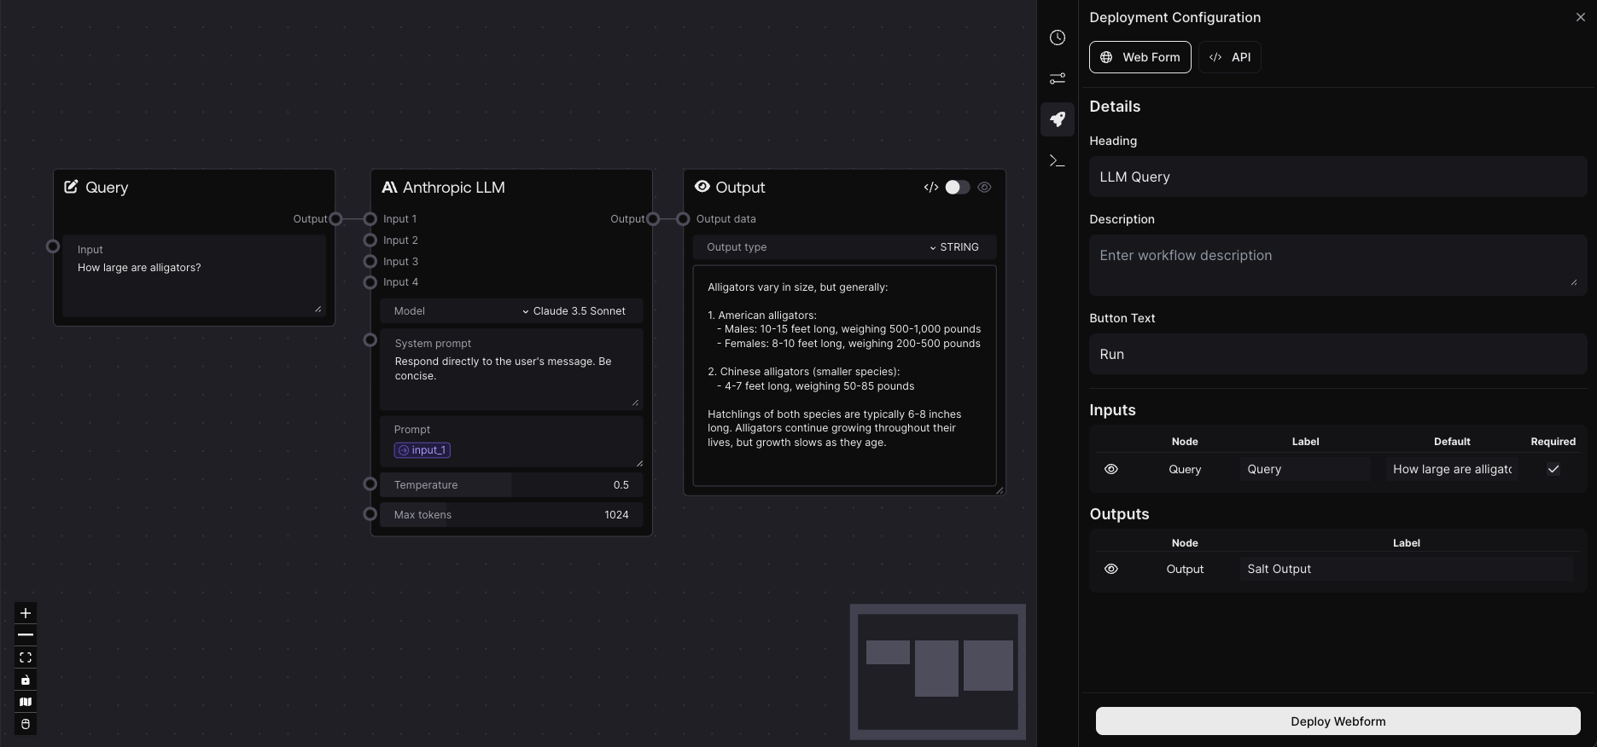Click the Query node cell in Inputs table

point(1185,469)
